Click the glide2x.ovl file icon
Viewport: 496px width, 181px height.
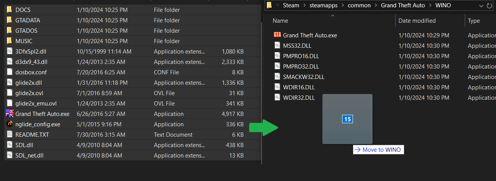10,93
